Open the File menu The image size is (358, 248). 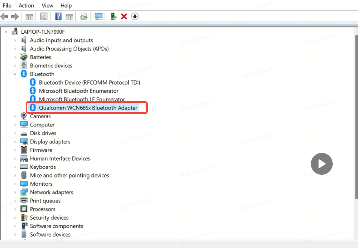(7, 5)
